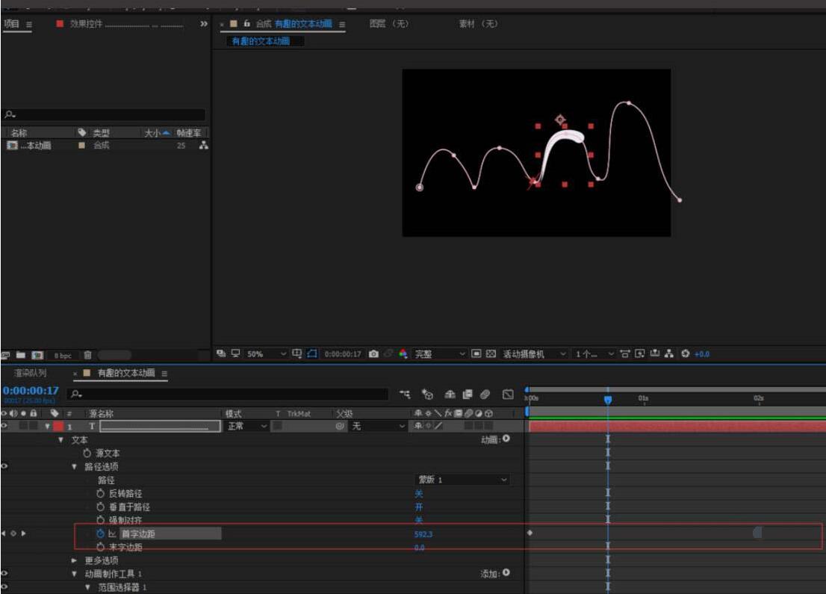Switch to the 项目 panel tab
Screen dimensions: 826x594
tap(12, 24)
